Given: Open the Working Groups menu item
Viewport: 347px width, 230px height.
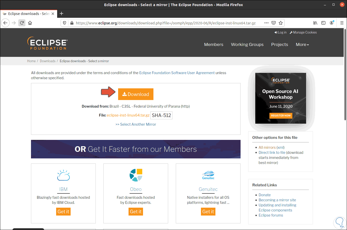Looking at the screenshot, I should 247,44.
